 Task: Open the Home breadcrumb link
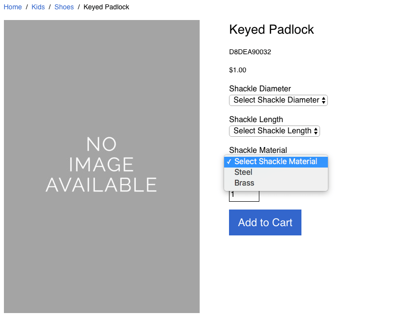point(13,7)
